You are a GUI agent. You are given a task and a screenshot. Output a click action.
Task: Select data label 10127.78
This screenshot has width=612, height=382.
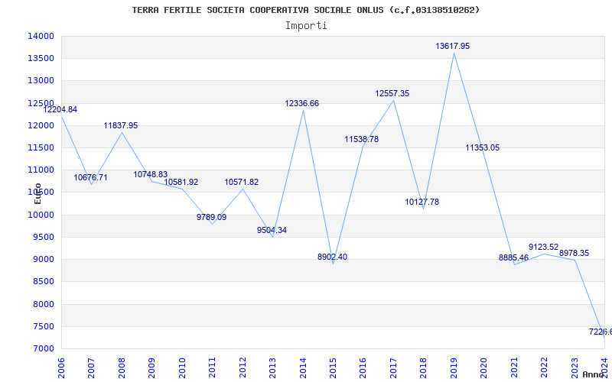[x=422, y=202]
